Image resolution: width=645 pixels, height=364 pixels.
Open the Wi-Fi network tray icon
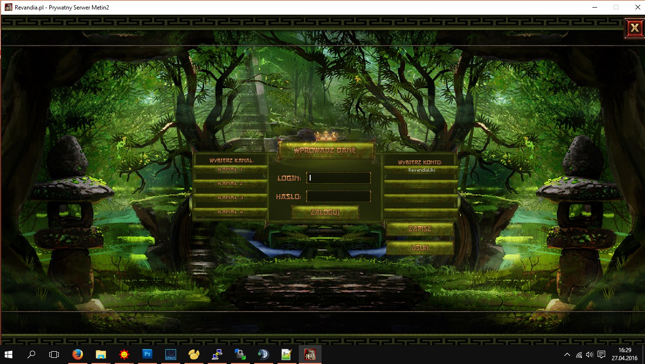click(x=579, y=355)
